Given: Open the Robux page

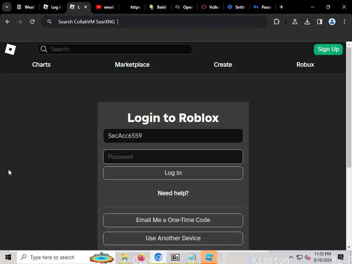Looking at the screenshot, I should [305, 65].
